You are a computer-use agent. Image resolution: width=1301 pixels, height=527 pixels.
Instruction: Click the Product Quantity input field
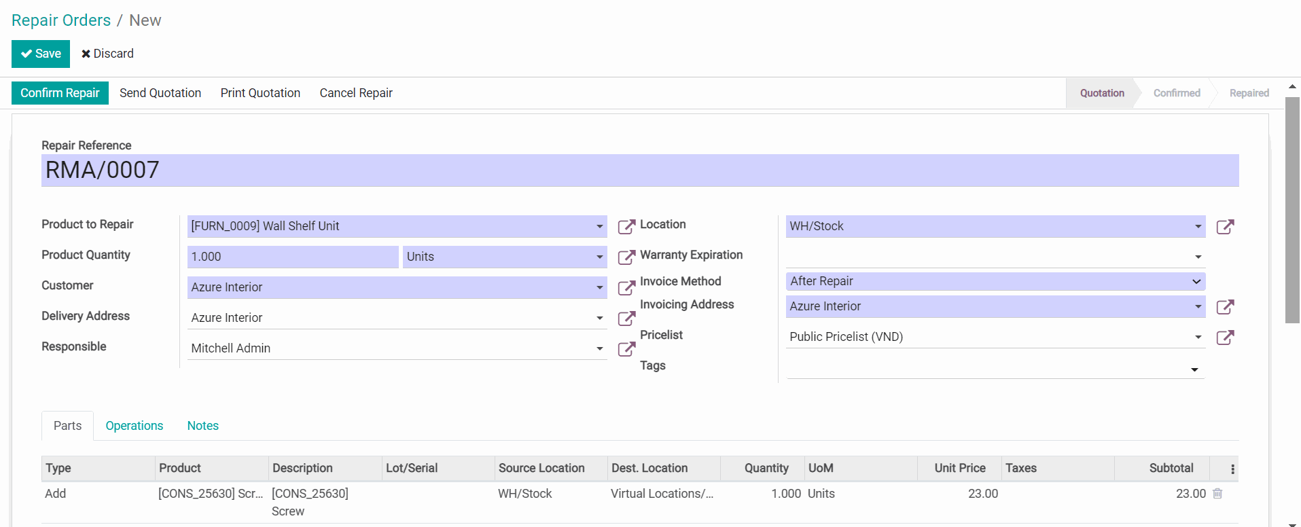click(x=292, y=257)
